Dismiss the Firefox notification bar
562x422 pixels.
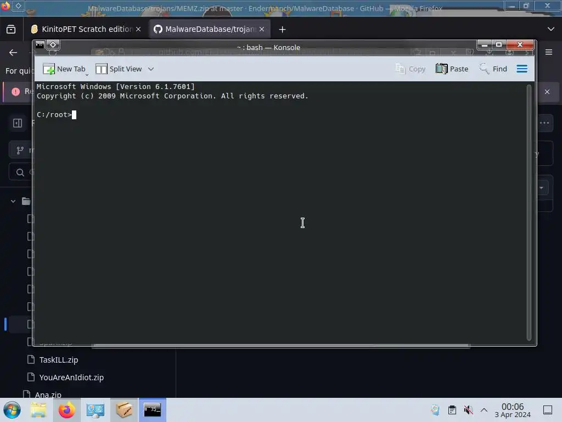coord(547,92)
